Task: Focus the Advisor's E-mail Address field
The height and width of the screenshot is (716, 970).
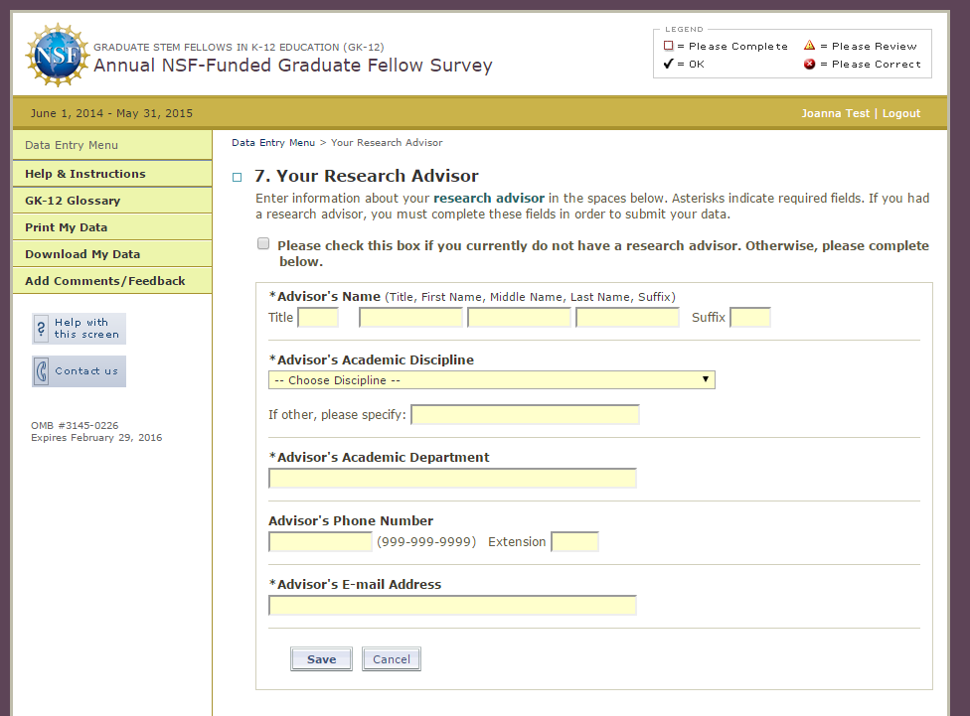Action: coord(452,606)
